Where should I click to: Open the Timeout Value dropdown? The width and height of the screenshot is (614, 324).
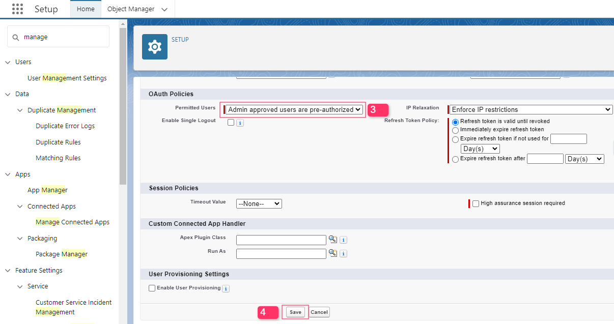pos(259,203)
